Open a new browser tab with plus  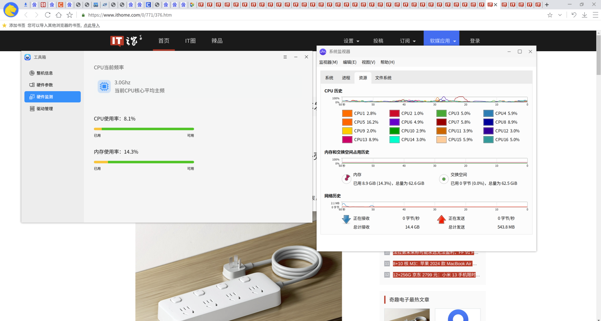[547, 5]
